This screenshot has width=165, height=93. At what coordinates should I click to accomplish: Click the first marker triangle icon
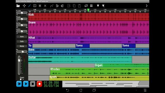(x=98, y=6)
